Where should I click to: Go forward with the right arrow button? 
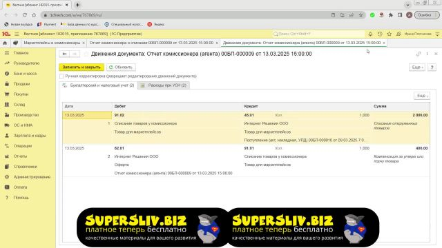[x=75, y=54]
